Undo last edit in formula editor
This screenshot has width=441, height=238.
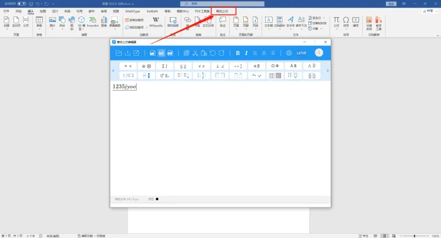click(x=213, y=53)
